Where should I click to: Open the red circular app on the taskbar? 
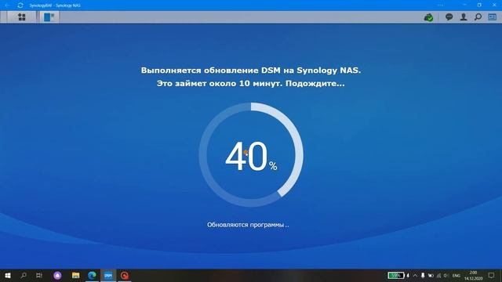(125, 275)
